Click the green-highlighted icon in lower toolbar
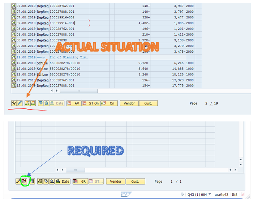266x209 pixels. (24, 182)
